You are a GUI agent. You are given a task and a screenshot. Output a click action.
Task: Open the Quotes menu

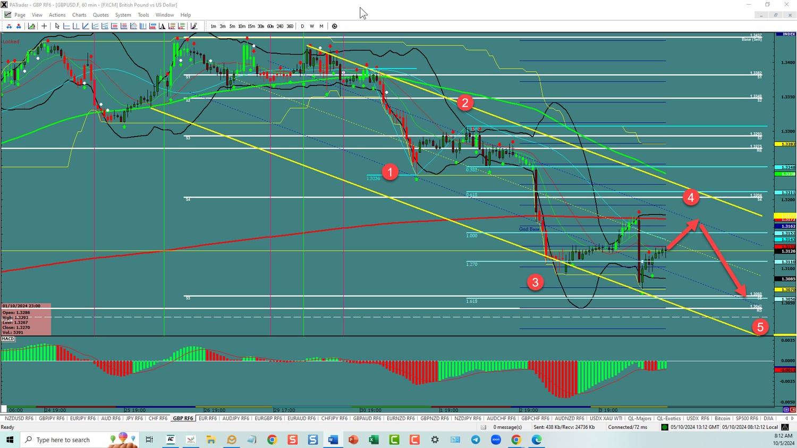(x=101, y=15)
